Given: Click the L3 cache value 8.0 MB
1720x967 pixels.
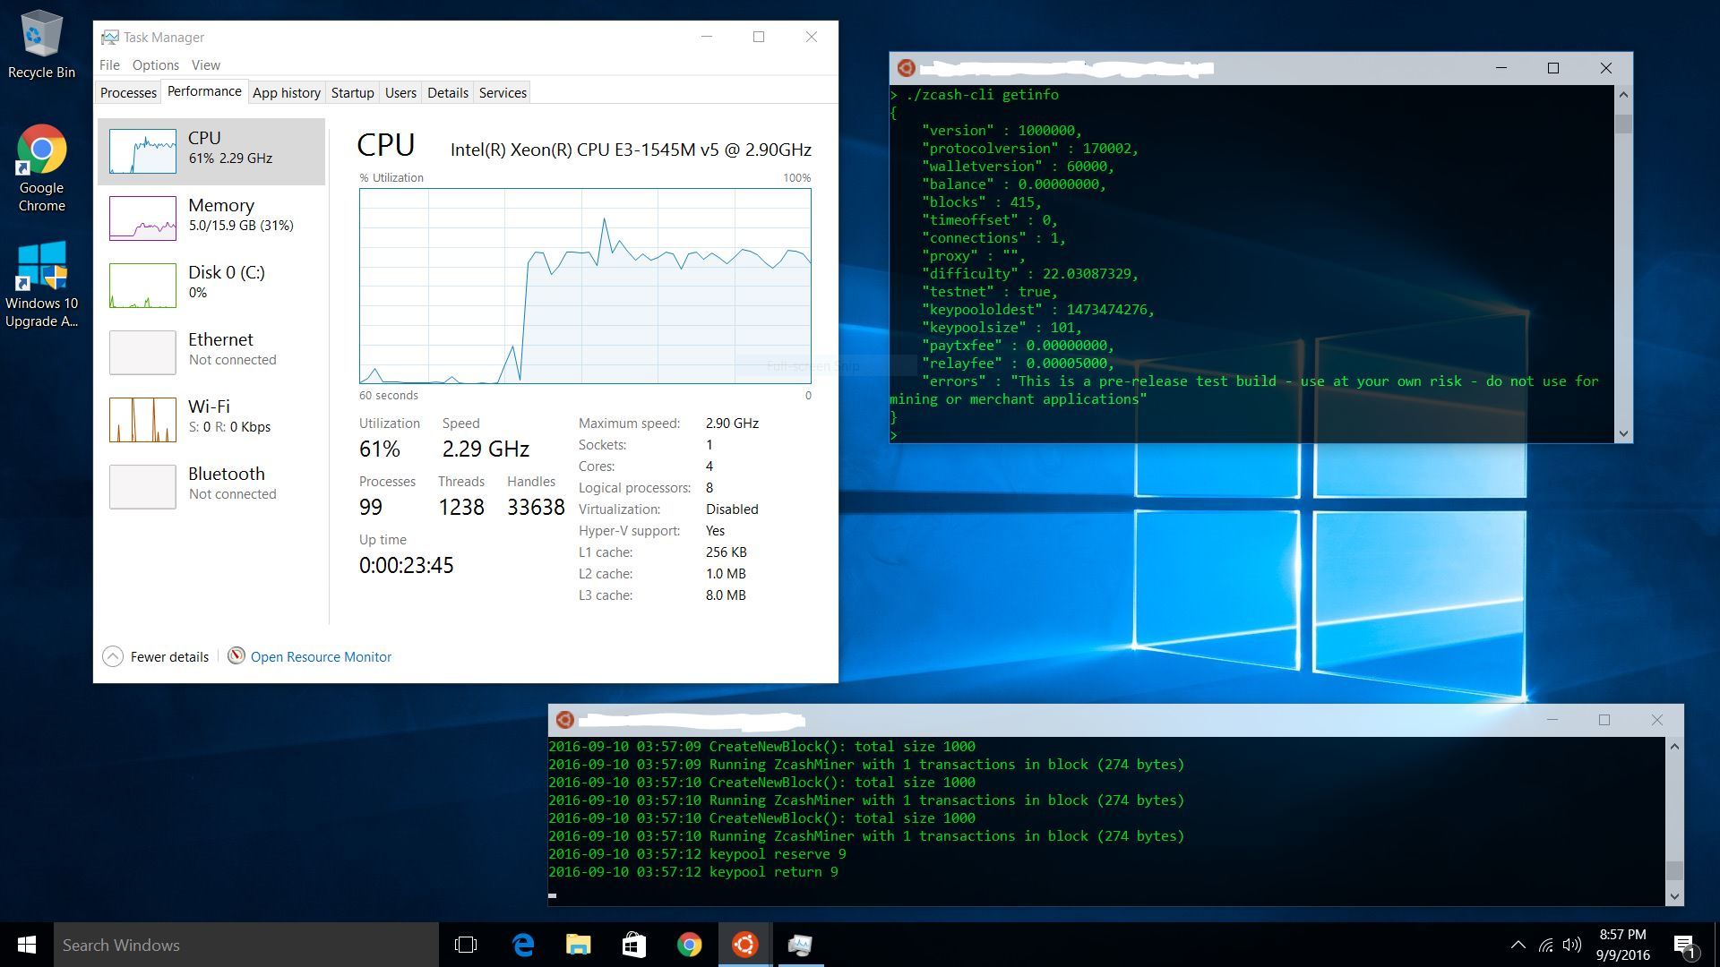Looking at the screenshot, I should point(726,595).
